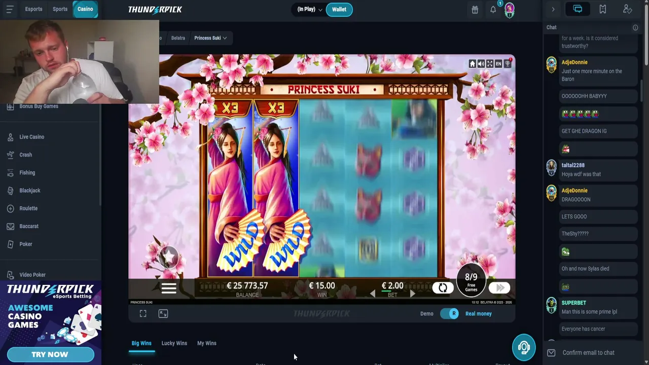Click the Belatra provider breadcrumb link
The height and width of the screenshot is (365, 649).
click(178, 38)
